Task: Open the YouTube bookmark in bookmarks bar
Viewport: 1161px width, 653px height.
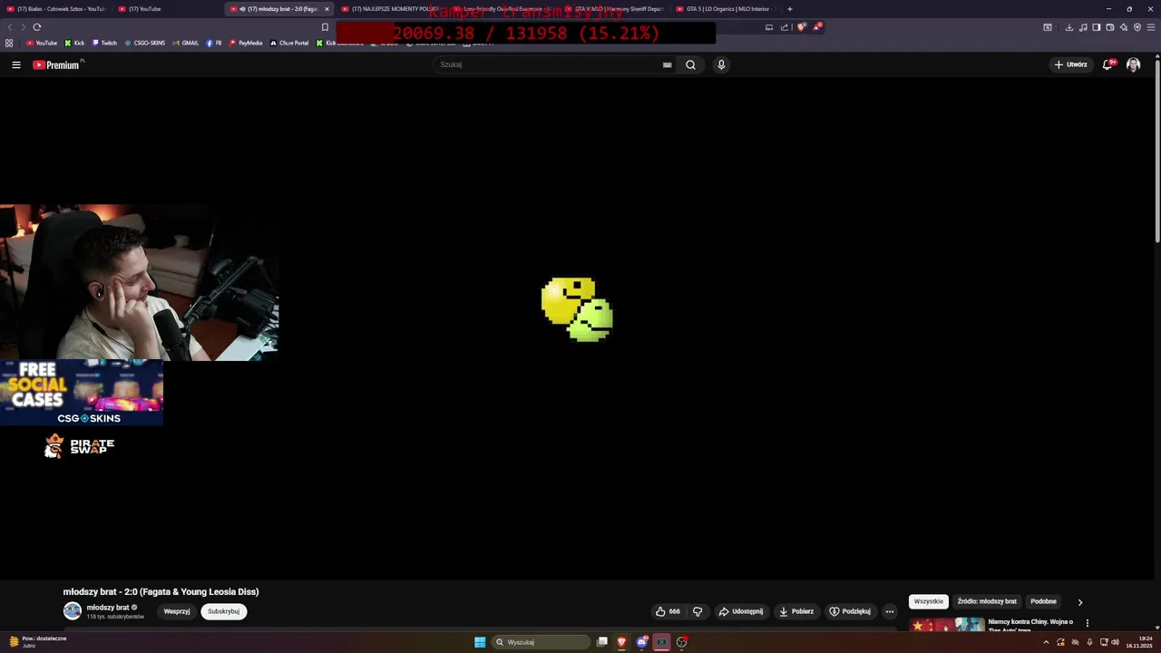Action: tap(41, 43)
